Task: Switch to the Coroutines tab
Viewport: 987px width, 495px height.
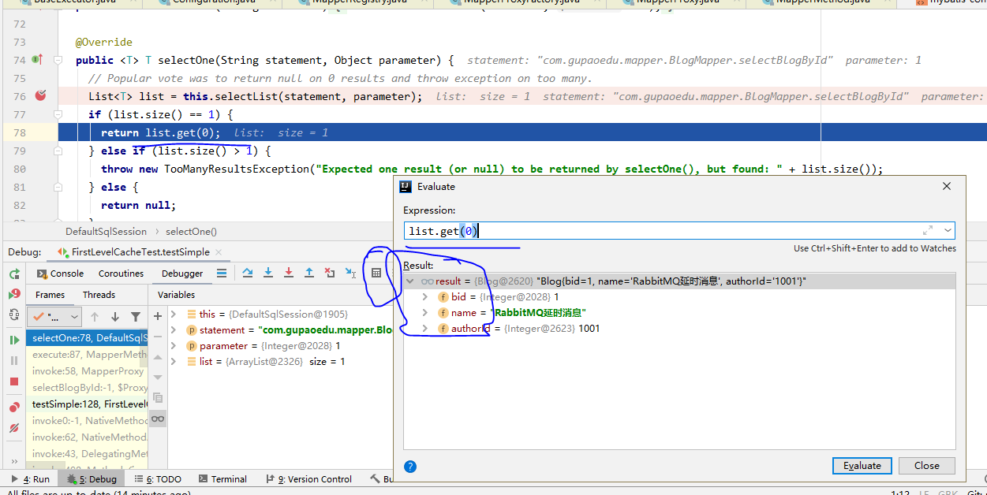Action: coord(121,274)
